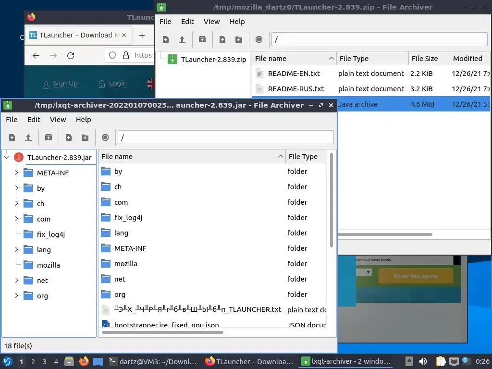Click the Extract icon in the back zip window toolbar
This screenshot has width=492, height=369.
pos(202,39)
